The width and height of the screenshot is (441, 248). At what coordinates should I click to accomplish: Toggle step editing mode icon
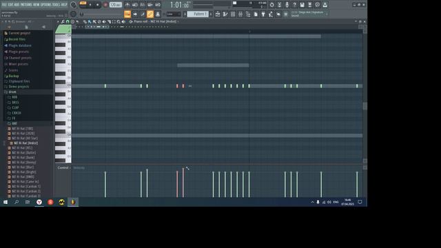tap(135, 14)
